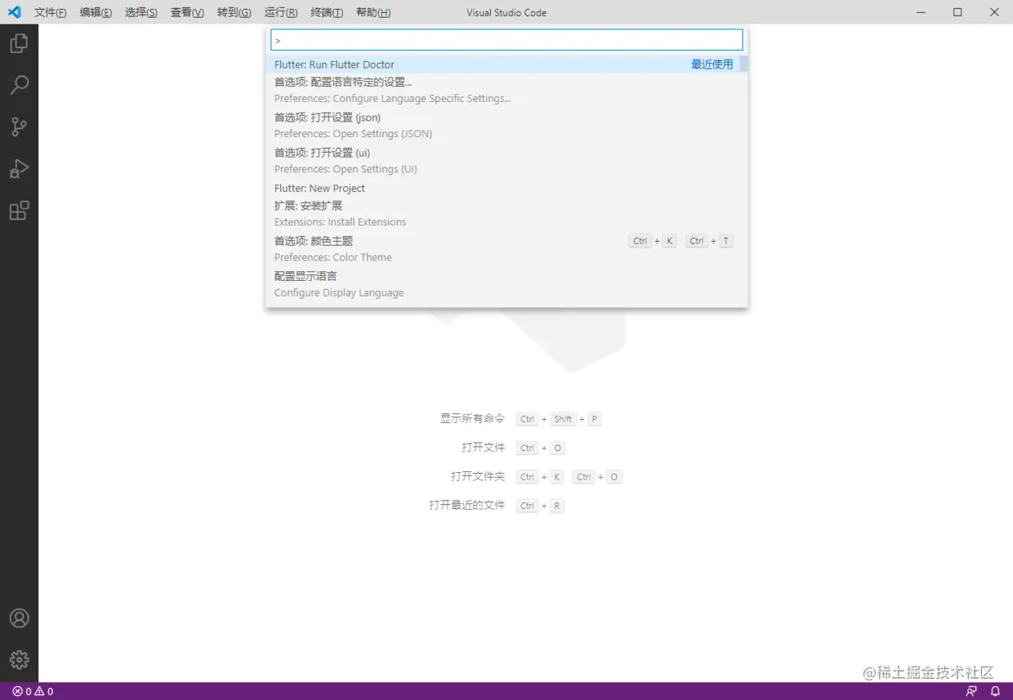1013x700 pixels.
Task: Open the 文件(F) menu
Action: tap(51, 12)
